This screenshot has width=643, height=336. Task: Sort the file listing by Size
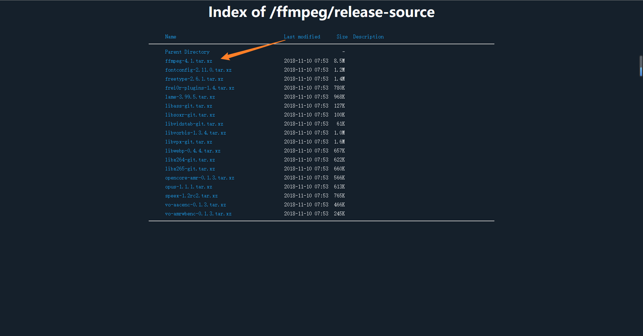click(342, 37)
